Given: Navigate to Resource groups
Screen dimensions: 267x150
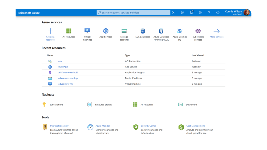Looking at the screenshot, I should tap(104, 105).
